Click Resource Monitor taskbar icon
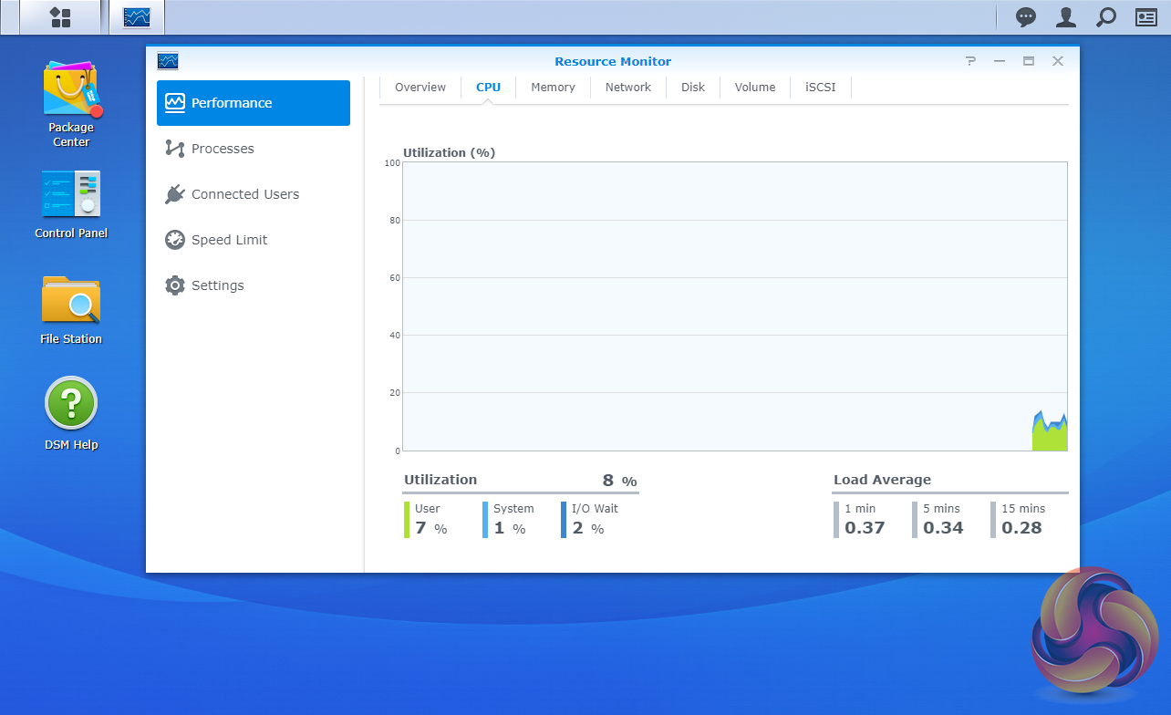This screenshot has height=715, width=1171. tap(137, 17)
